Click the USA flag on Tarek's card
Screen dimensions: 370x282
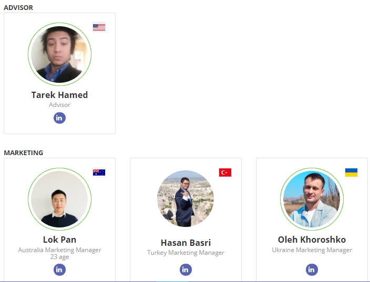click(x=99, y=27)
